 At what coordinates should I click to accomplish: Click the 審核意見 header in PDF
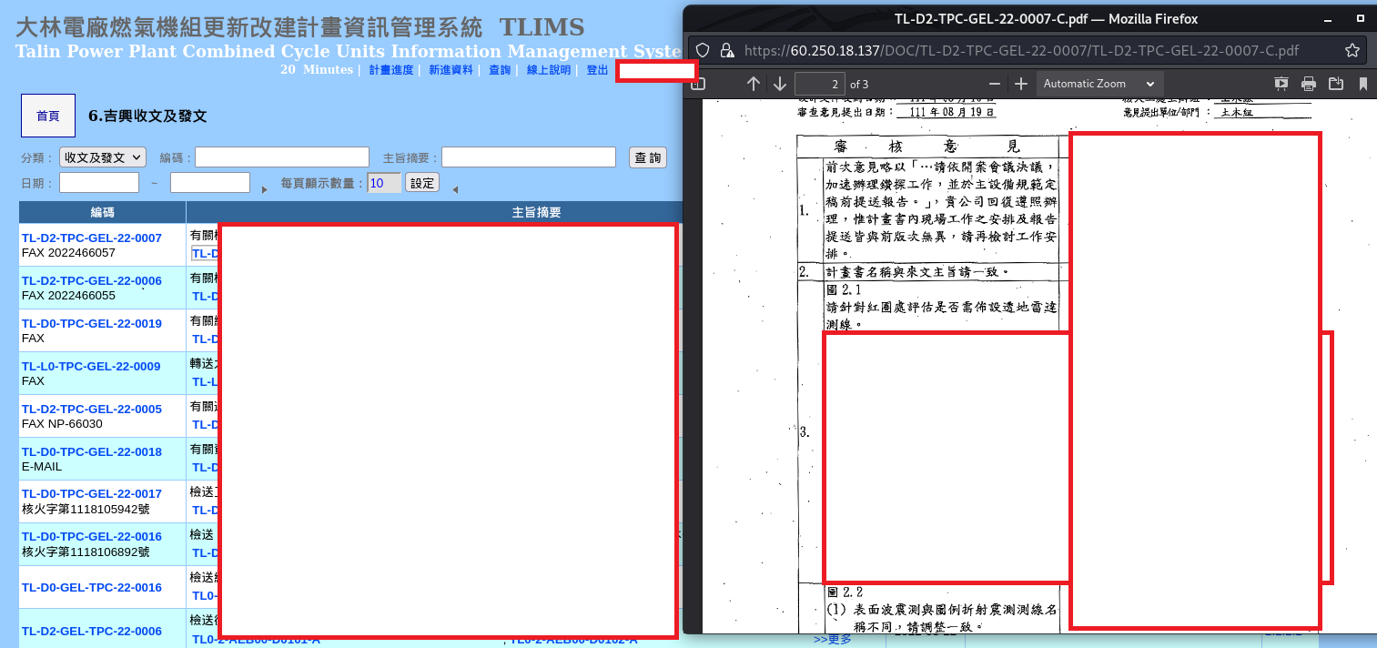(x=927, y=147)
